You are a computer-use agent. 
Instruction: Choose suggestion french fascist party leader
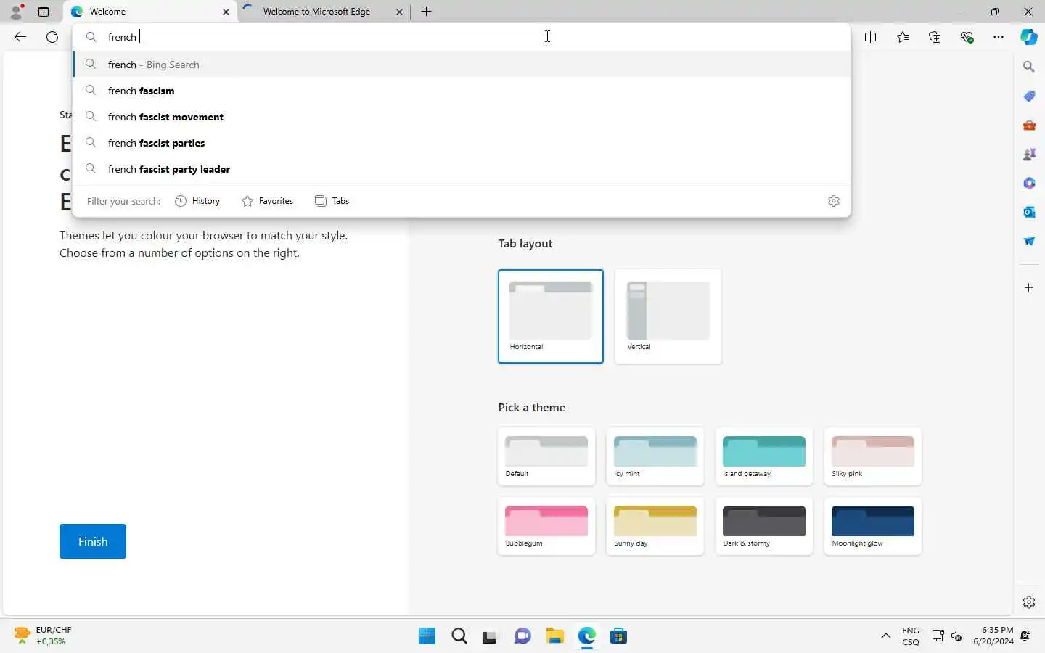click(x=462, y=169)
